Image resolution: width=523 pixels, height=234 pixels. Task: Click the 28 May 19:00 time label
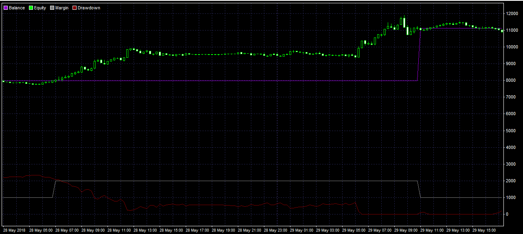[x=223, y=230]
